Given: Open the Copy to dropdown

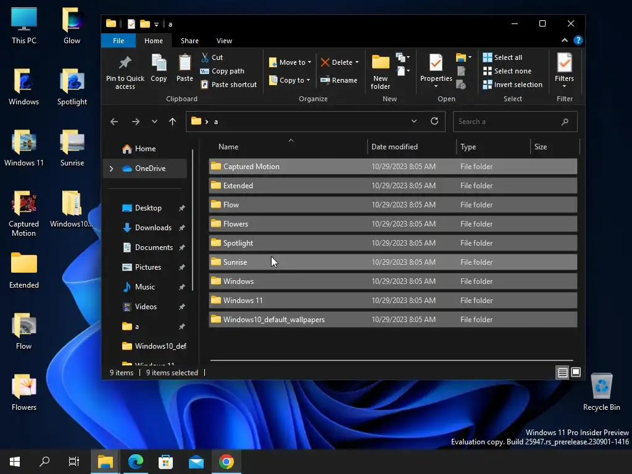Looking at the screenshot, I should tap(289, 80).
